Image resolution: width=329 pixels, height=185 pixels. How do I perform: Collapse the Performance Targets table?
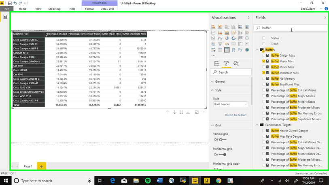[x=257, y=125]
